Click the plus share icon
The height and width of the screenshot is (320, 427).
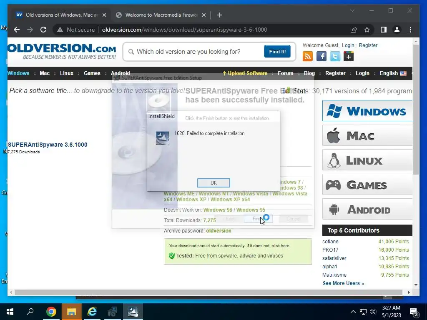tap(349, 56)
